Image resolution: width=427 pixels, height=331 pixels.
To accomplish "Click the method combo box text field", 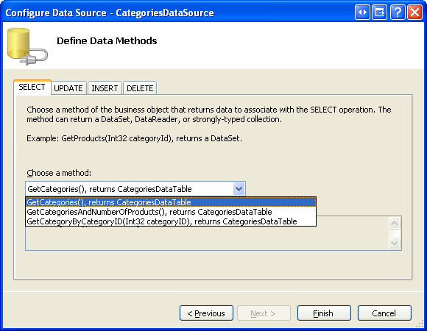I will point(130,189).
